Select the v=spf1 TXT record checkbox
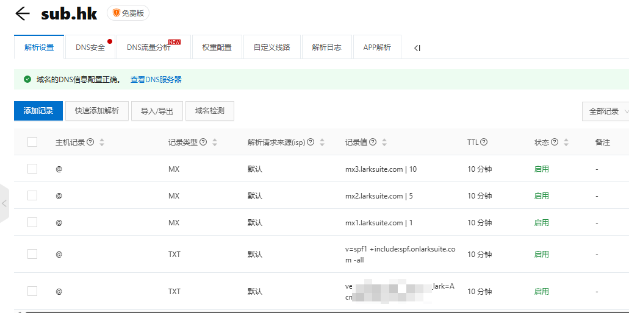This screenshot has width=629, height=313. pos(32,254)
